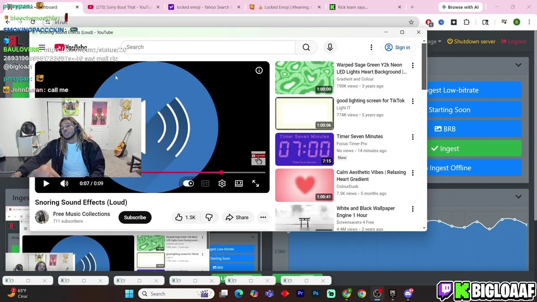Switch to the Kick team says tab
This screenshot has width=537, height=302.
tap(364, 7)
